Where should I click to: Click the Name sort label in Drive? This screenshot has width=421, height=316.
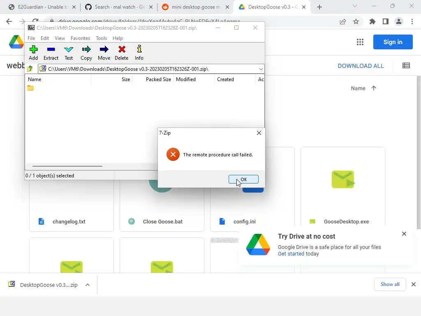(x=358, y=88)
